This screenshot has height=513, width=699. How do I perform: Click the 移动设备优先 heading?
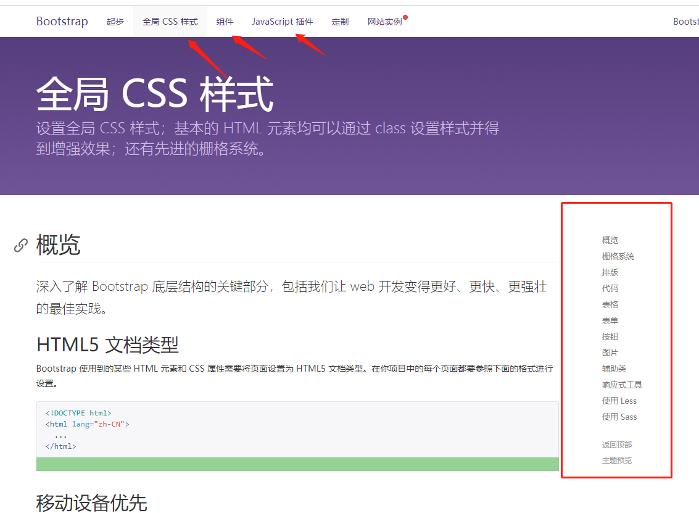[x=92, y=503]
